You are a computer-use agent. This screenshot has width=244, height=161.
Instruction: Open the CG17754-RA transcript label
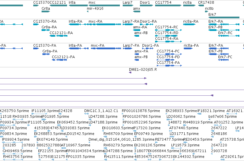pos(167,39)
